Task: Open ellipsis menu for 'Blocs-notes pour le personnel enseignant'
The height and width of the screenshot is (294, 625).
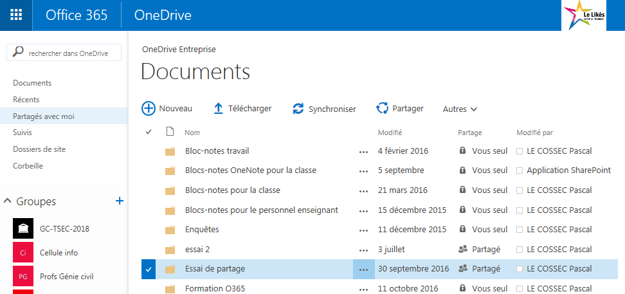Action: coord(363,210)
